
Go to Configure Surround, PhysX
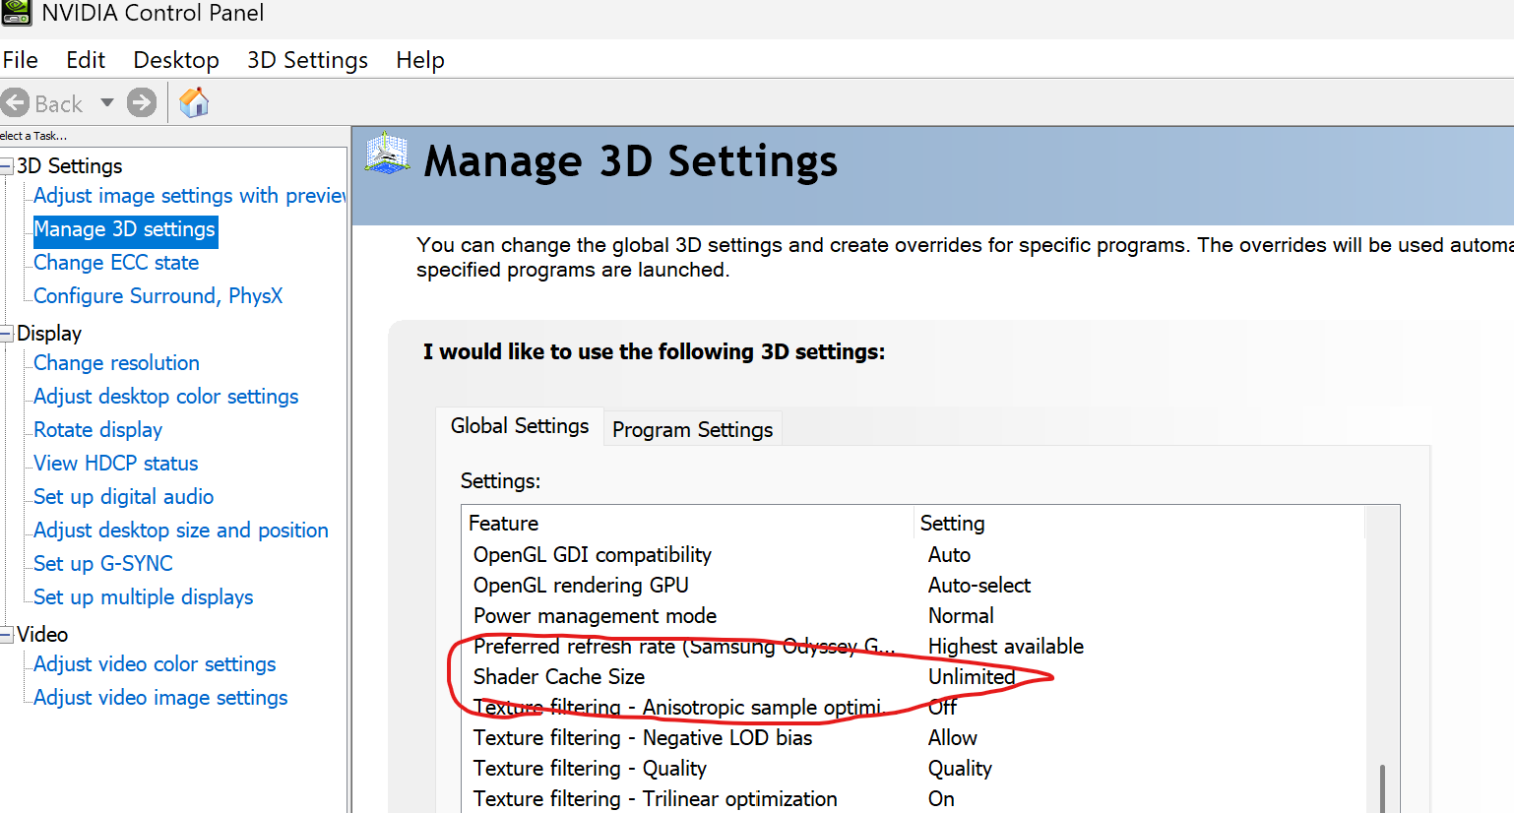pos(158,296)
